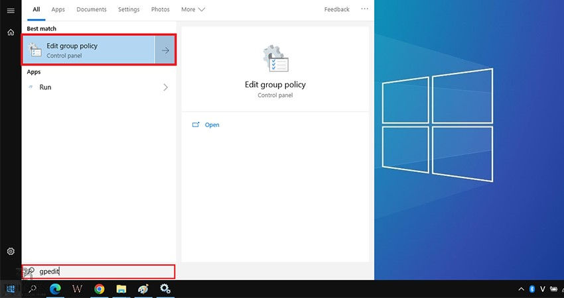
Task: Open Edit group policy best match result
Action: coord(88,50)
